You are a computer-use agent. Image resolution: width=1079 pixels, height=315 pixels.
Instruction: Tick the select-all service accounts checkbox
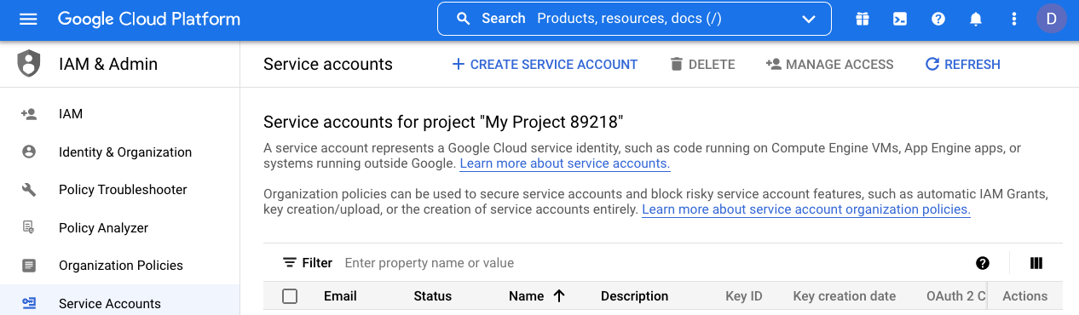(x=290, y=296)
